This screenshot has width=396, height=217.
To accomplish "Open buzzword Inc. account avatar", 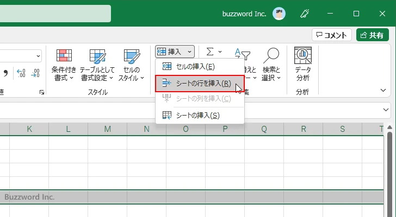I will (279, 14).
